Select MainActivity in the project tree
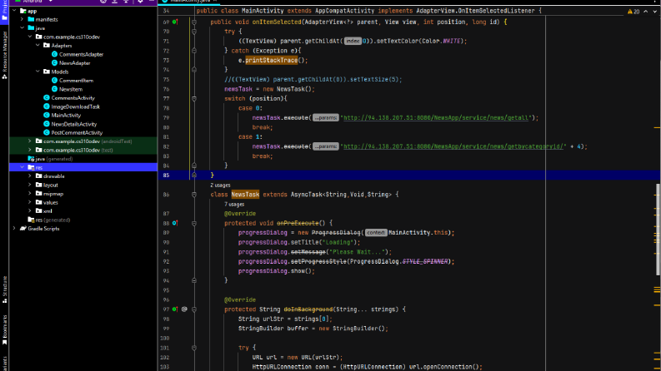The image size is (661, 371). pyautogui.click(x=66, y=115)
